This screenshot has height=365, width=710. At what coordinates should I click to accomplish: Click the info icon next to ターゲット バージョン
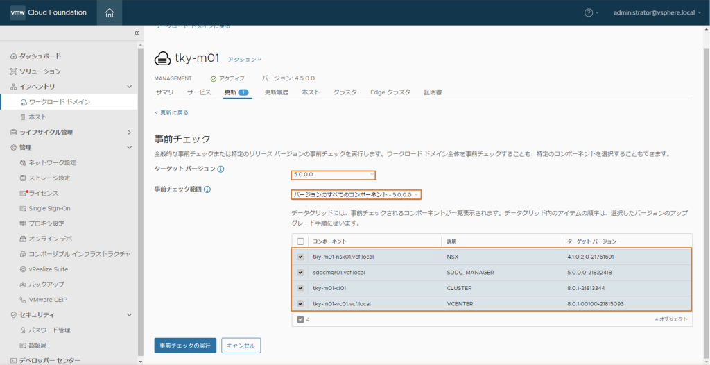coord(220,169)
